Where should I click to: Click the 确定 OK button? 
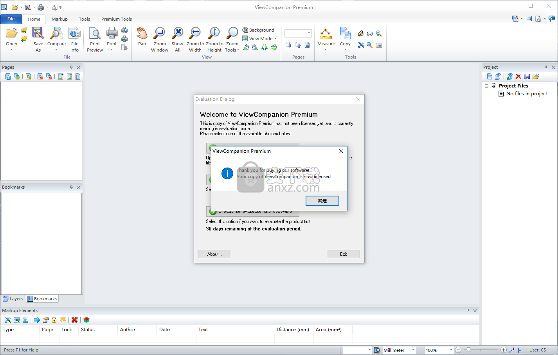322,201
